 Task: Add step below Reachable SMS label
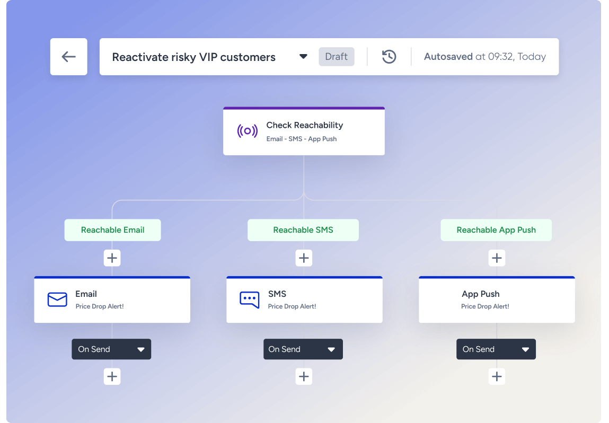pos(304,258)
